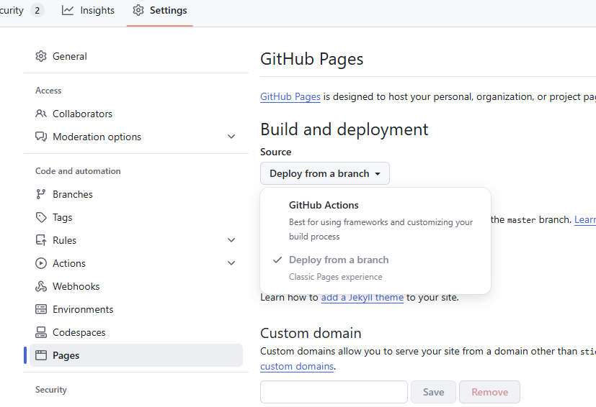Click the General gear icon in sidebar
This screenshot has width=596, height=407.
[41, 56]
